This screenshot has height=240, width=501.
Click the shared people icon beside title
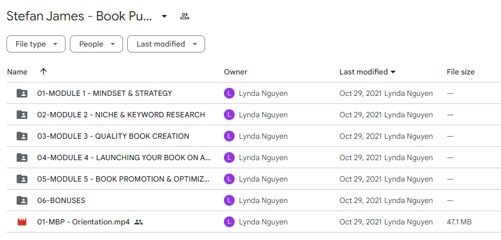(185, 16)
